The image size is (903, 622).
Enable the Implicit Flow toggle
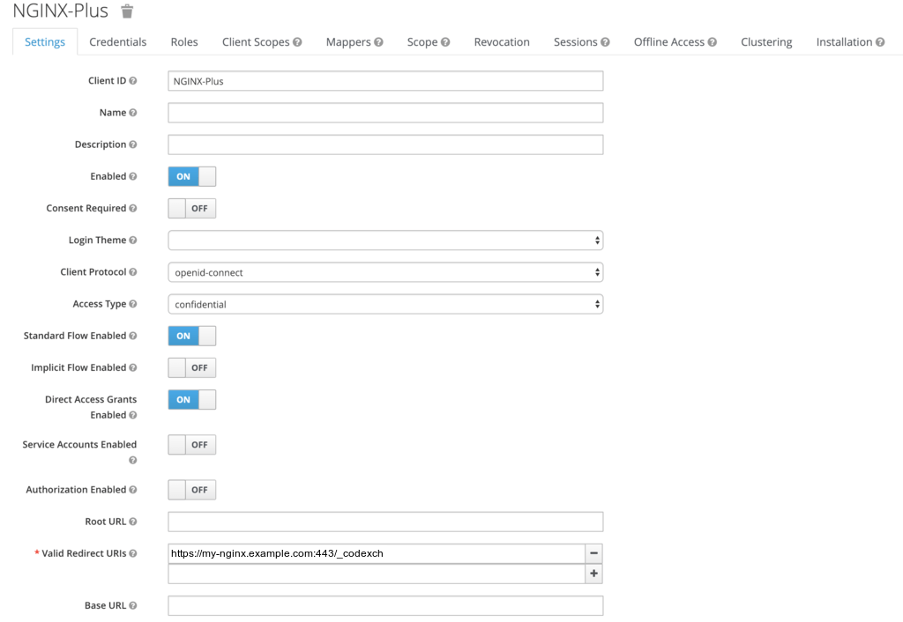[191, 367]
